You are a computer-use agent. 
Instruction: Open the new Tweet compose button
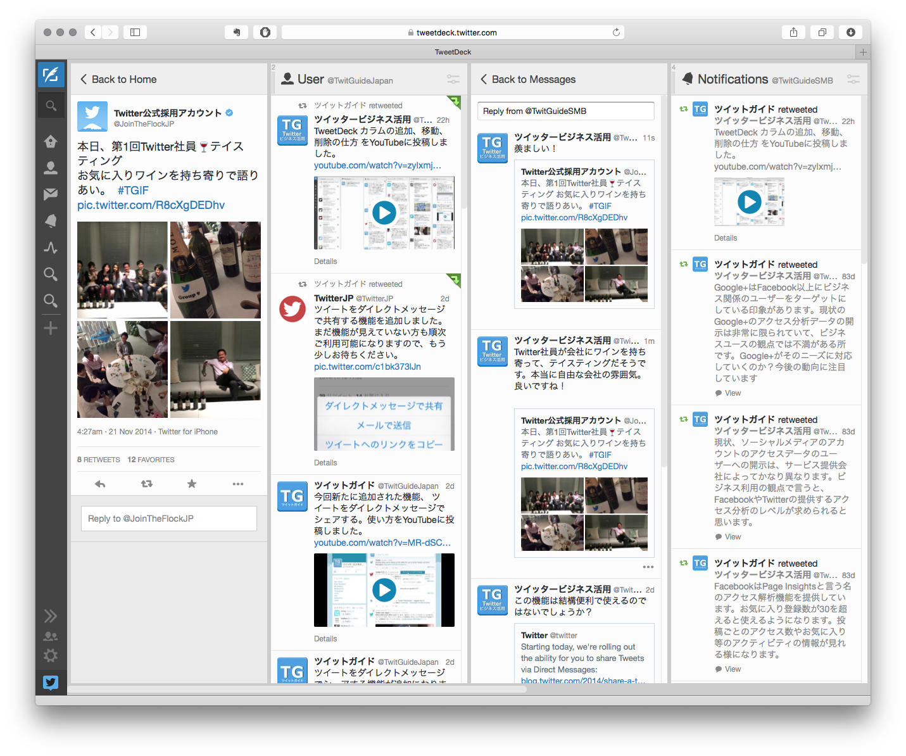click(51, 75)
